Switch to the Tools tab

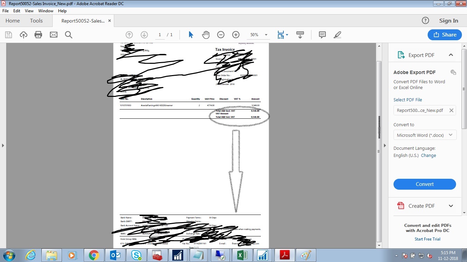click(36, 21)
